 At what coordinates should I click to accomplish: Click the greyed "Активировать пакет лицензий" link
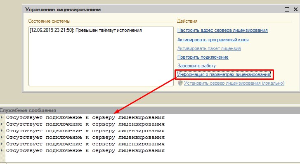[209, 48]
